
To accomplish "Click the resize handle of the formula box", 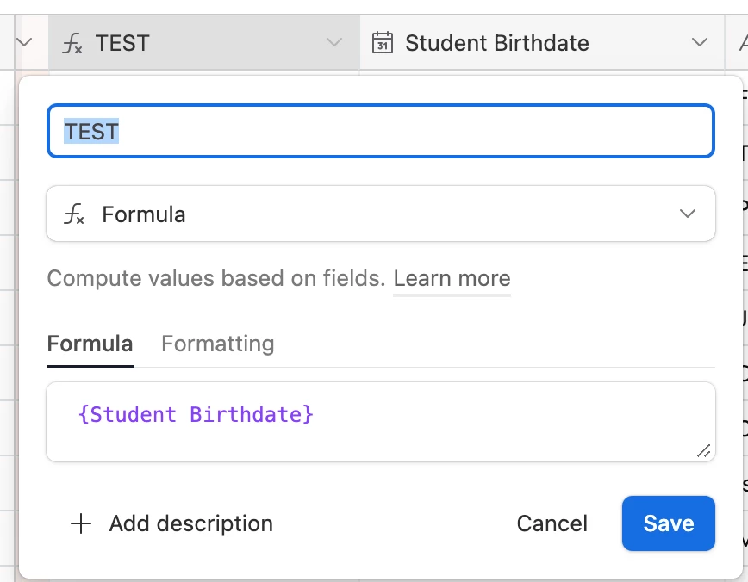I will pyautogui.click(x=703, y=450).
